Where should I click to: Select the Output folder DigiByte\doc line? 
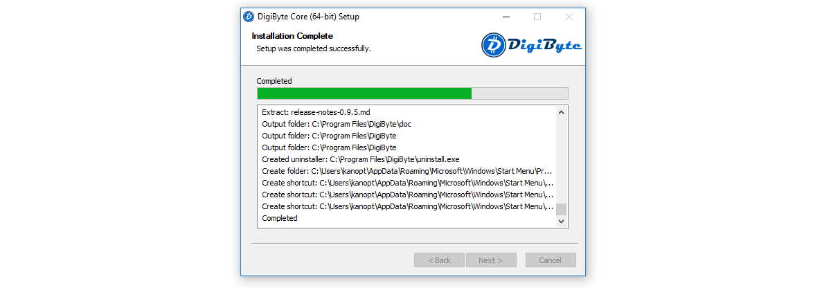[x=337, y=124]
